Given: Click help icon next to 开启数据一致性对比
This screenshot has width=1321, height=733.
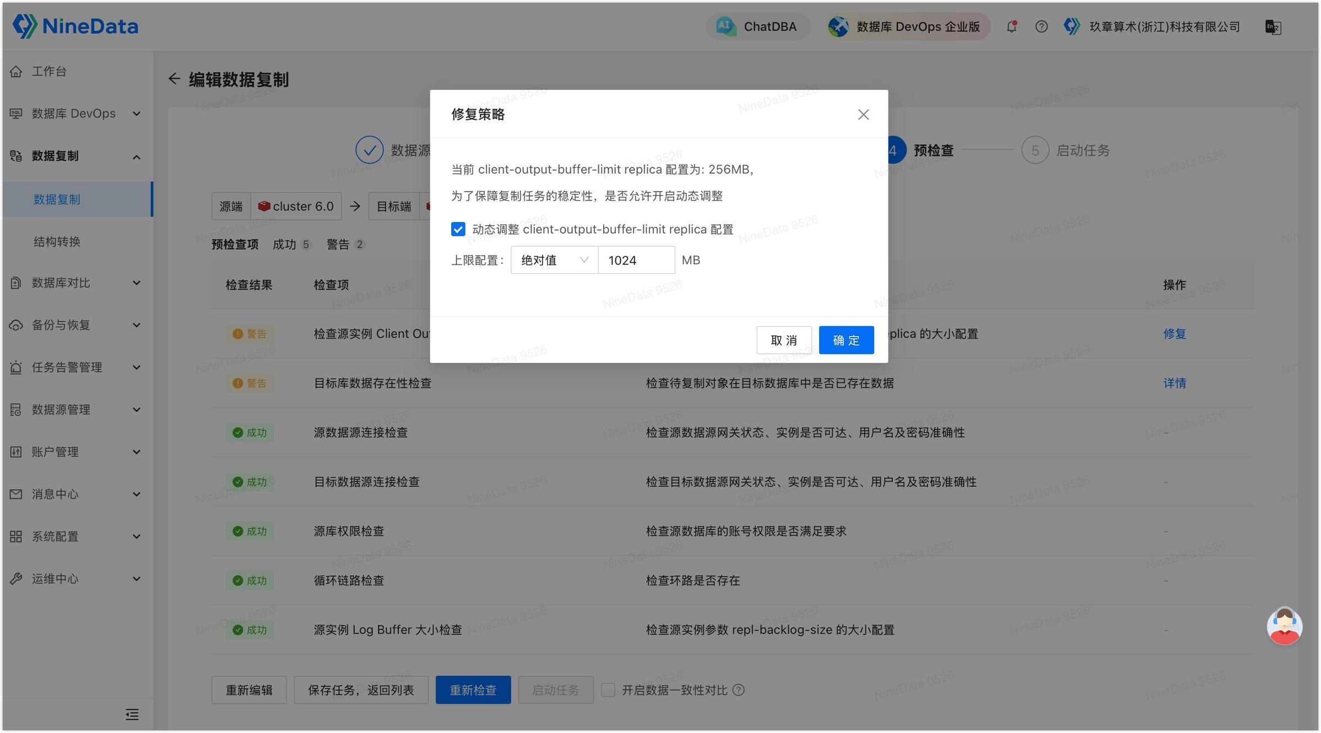Looking at the screenshot, I should [x=739, y=690].
